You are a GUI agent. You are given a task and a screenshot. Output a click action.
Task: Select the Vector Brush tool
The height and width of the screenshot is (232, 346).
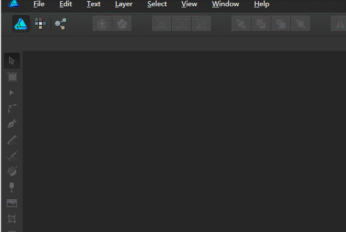click(12, 156)
